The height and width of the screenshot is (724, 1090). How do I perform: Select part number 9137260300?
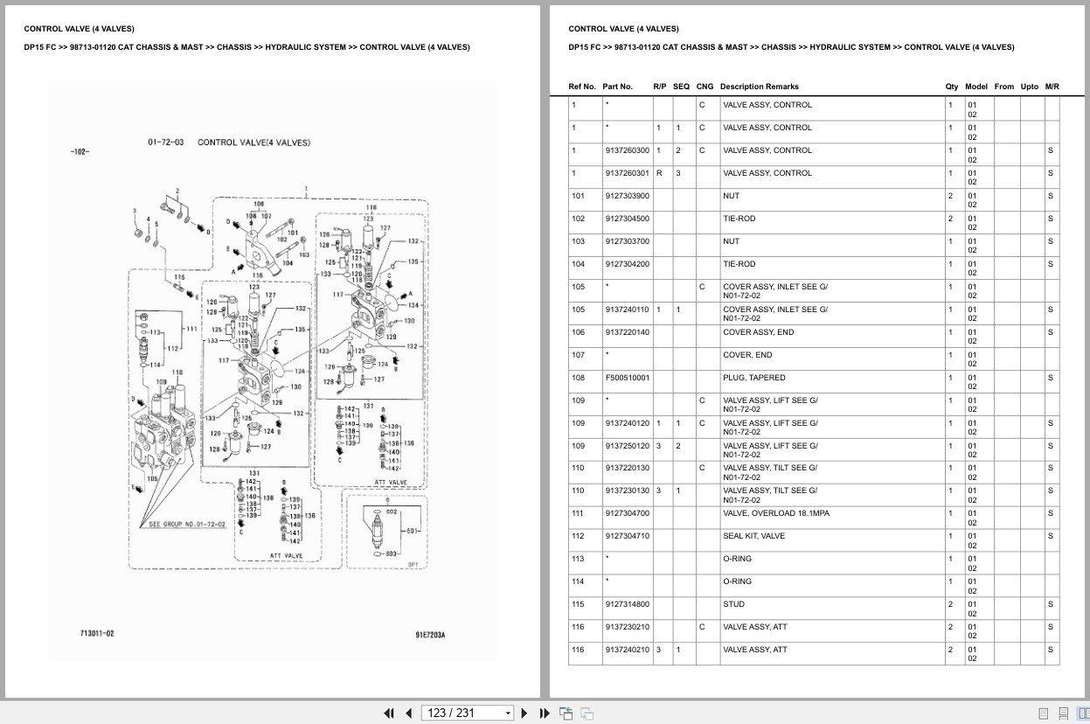point(628,150)
